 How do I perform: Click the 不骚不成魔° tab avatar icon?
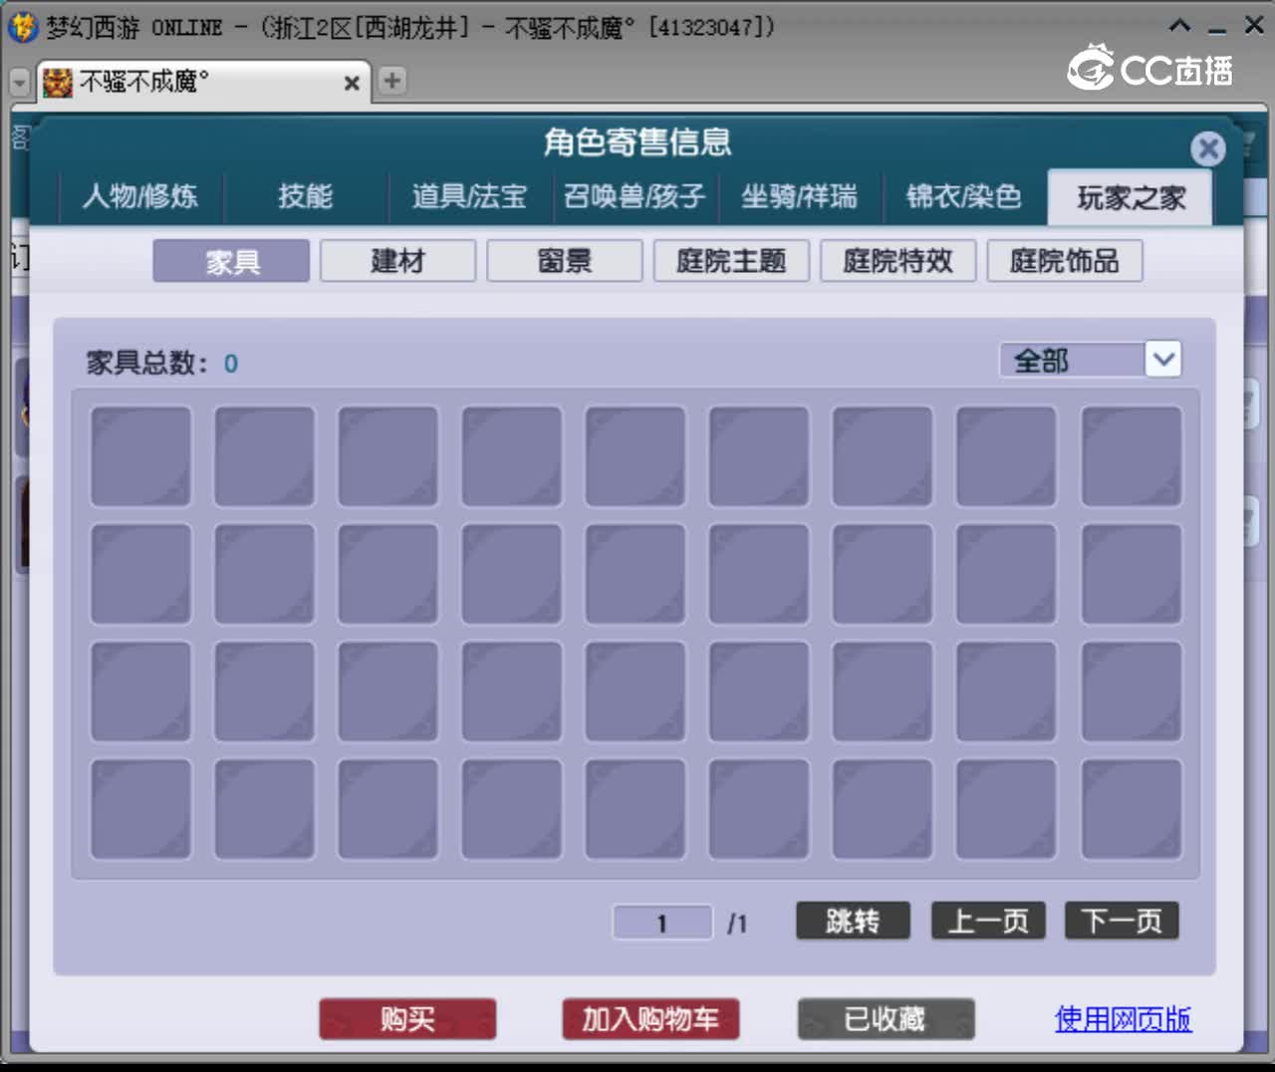coord(58,83)
